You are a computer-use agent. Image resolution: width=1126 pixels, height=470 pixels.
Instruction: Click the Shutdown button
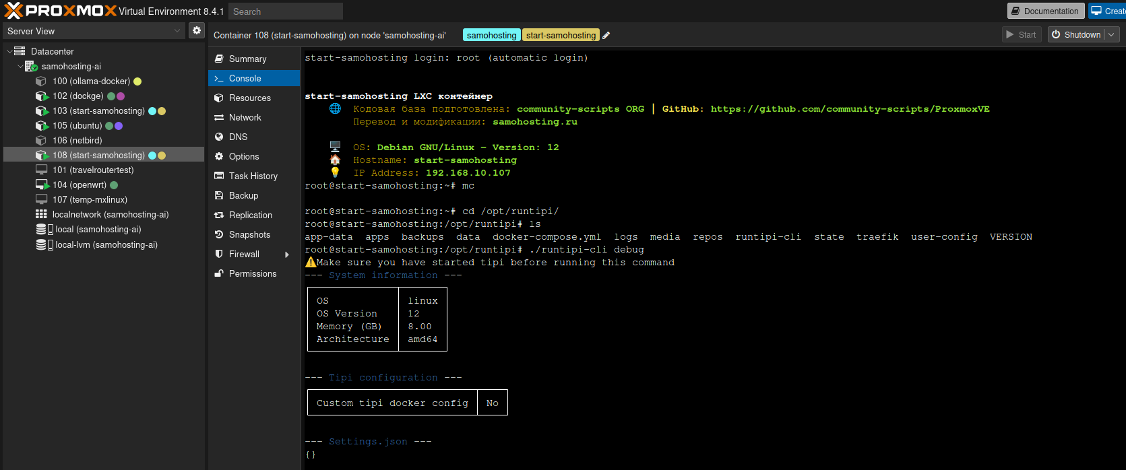(1077, 34)
